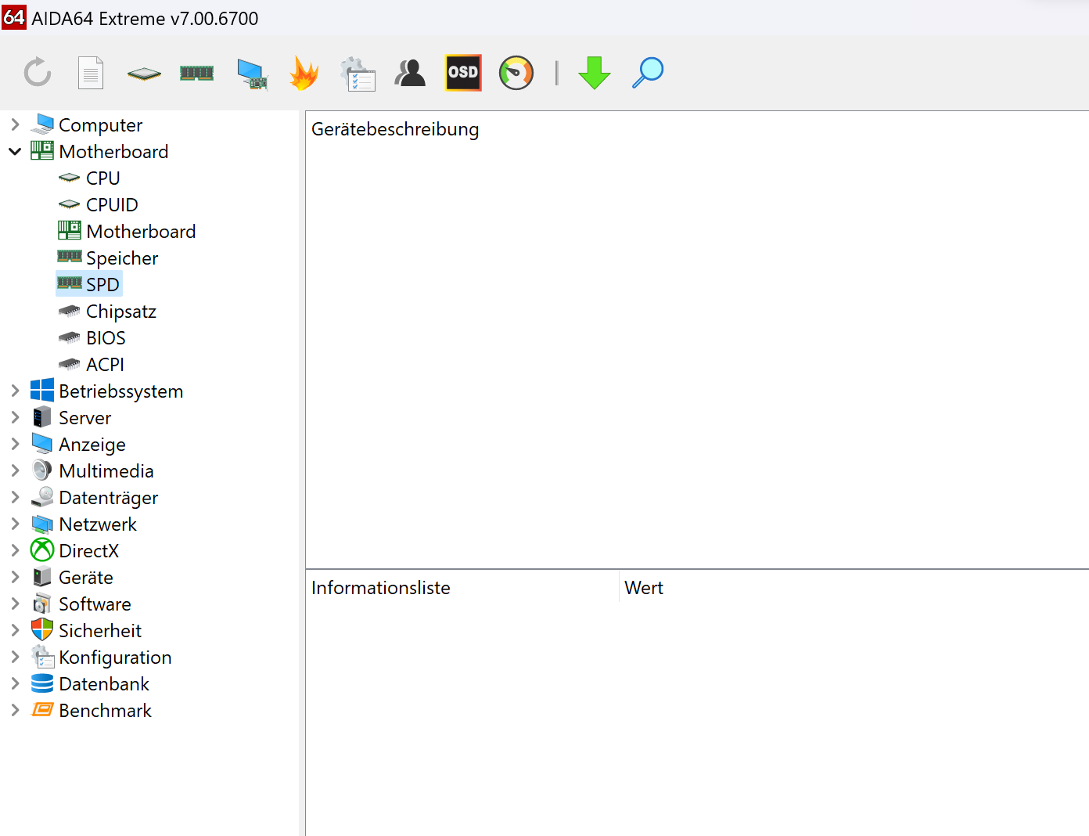Click the user silhouette toolbar icon
Viewport: 1089px width, 836px height.
click(x=410, y=73)
